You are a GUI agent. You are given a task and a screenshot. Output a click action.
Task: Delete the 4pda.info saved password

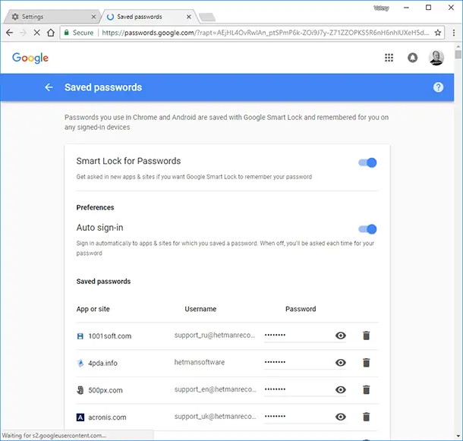coord(366,363)
